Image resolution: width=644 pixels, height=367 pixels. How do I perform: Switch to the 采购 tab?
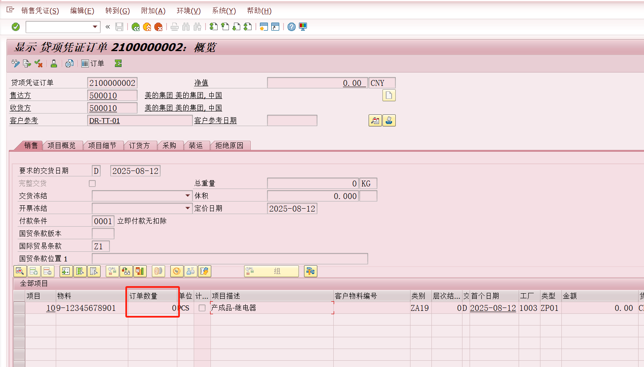tap(169, 145)
